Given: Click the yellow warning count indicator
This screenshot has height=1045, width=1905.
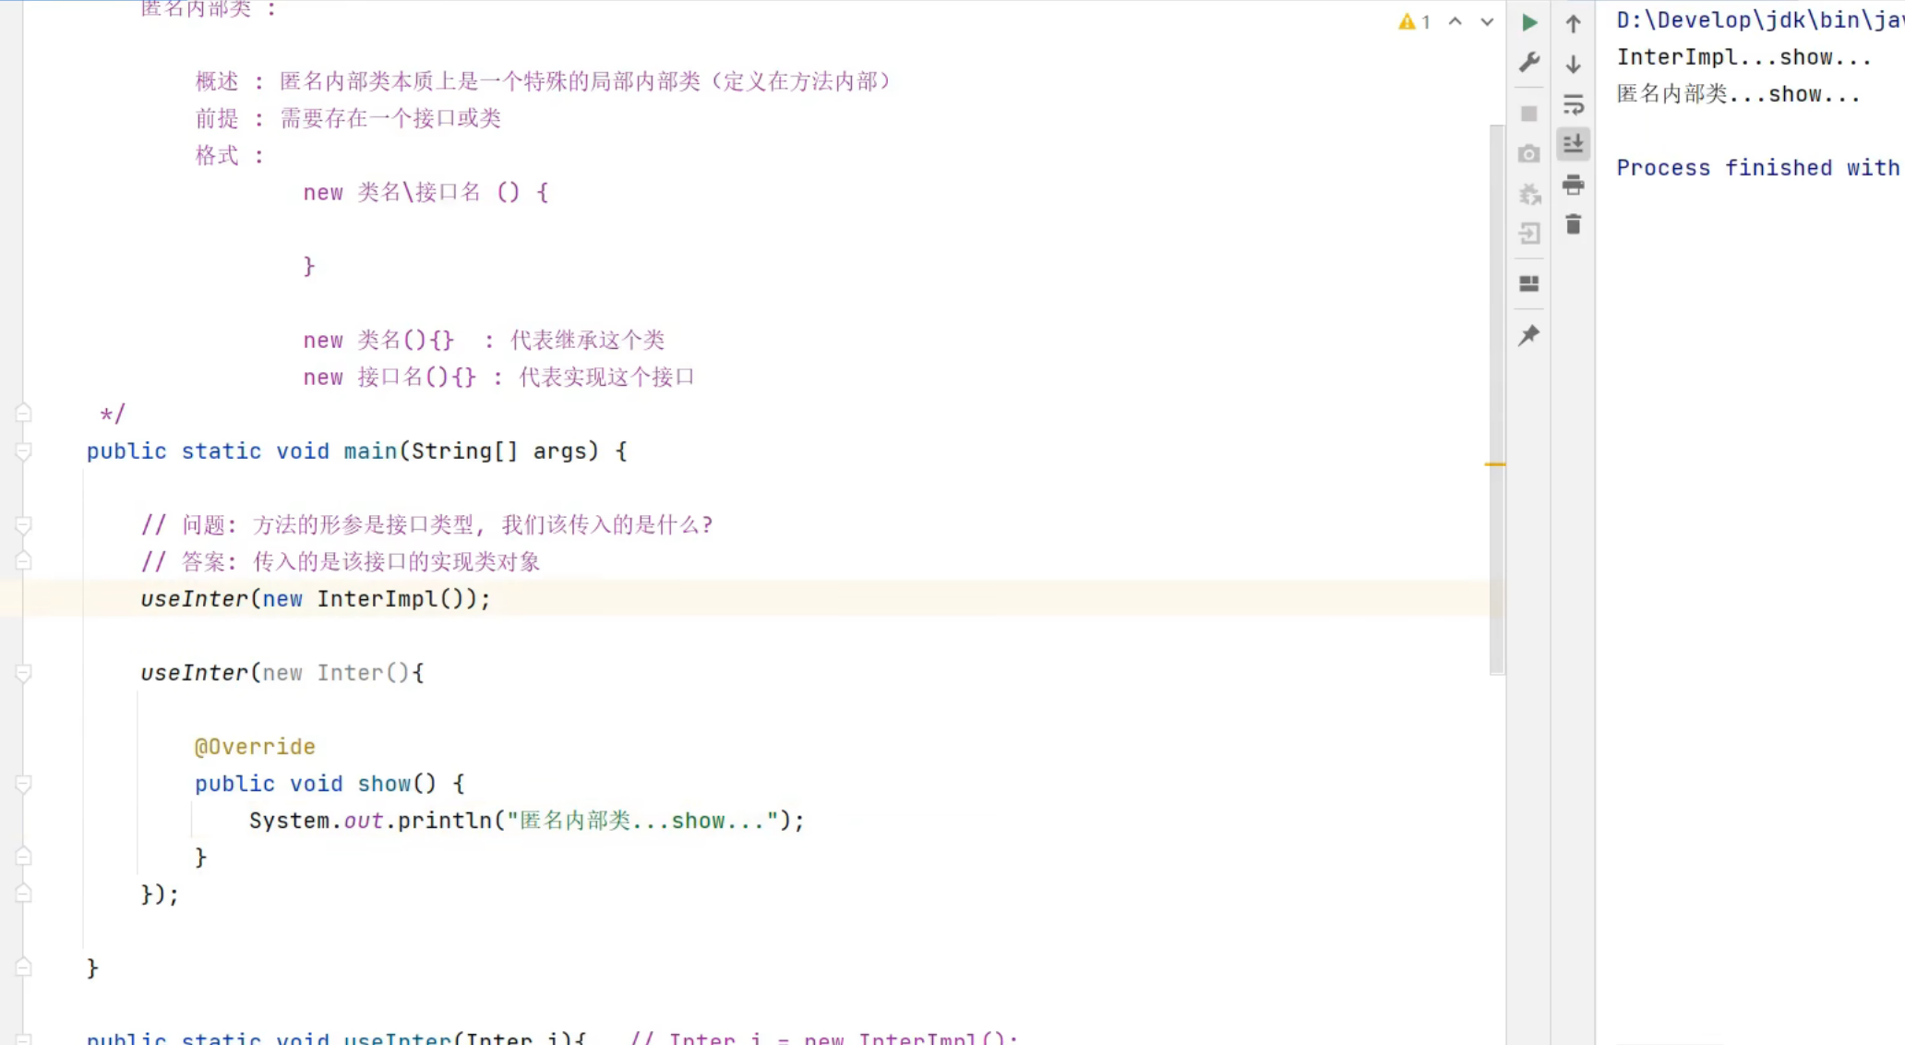Looking at the screenshot, I should pyautogui.click(x=1414, y=21).
